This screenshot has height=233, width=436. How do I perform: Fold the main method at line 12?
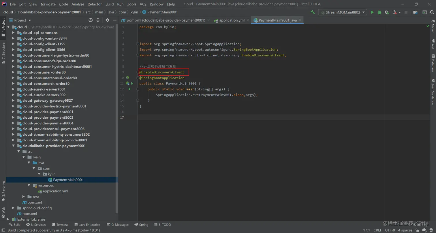tap(138, 89)
